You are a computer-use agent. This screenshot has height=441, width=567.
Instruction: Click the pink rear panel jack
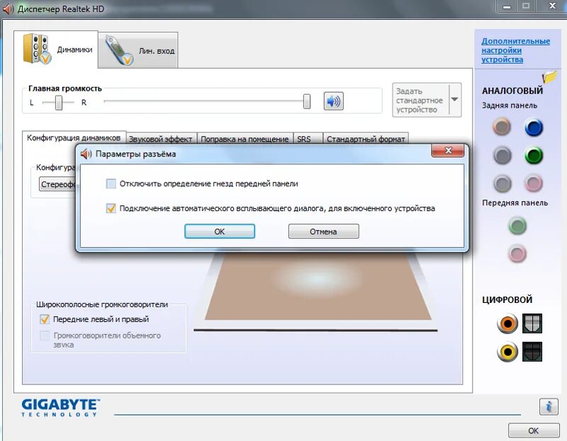534,183
